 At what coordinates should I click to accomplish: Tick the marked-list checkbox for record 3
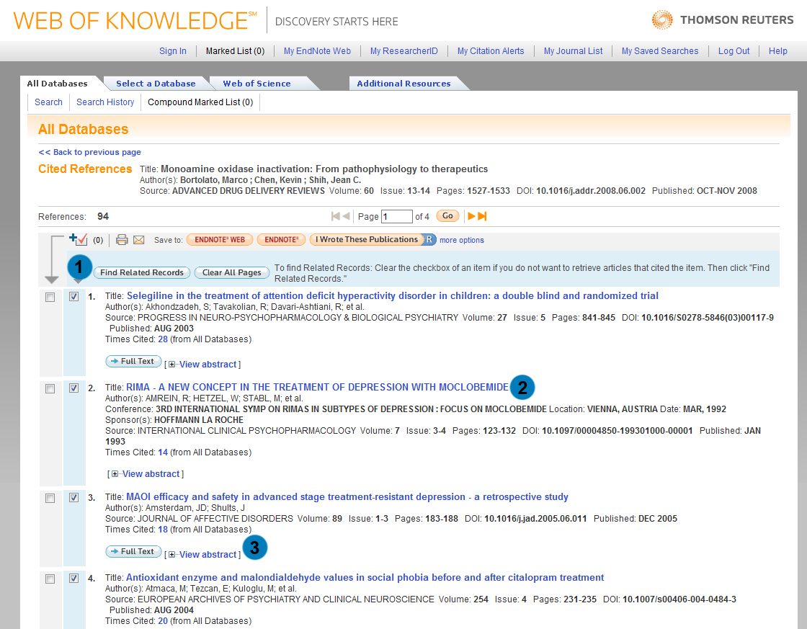(x=50, y=499)
